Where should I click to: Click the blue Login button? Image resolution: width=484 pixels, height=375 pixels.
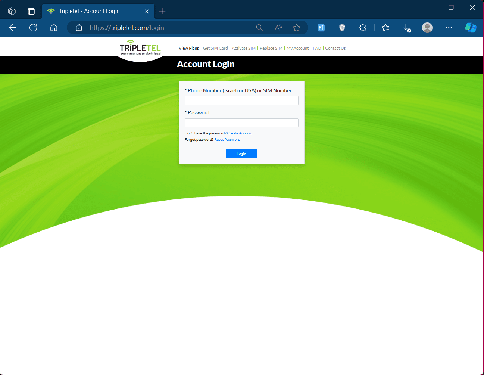coord(241,154)
